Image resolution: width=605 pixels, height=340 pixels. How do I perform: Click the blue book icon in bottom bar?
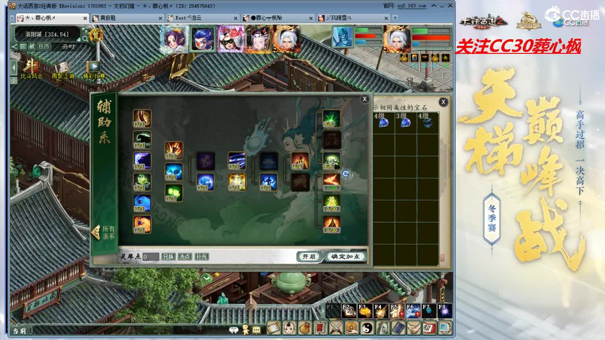click(398, 327)
